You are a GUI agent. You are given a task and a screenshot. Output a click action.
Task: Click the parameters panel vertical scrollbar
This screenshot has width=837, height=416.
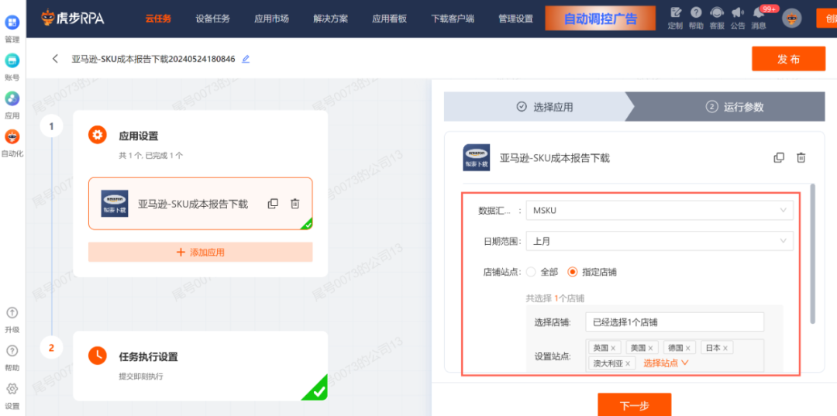point(812,253)
